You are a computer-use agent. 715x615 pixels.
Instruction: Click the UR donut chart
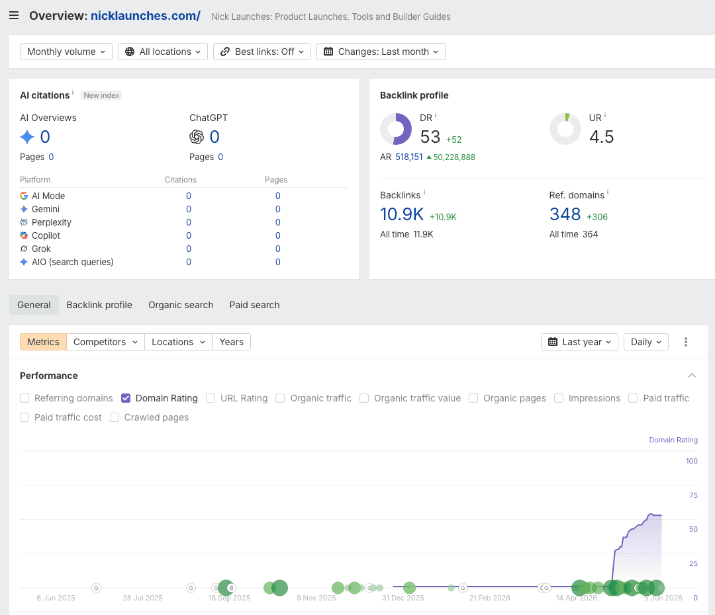(x=565, y=129)
